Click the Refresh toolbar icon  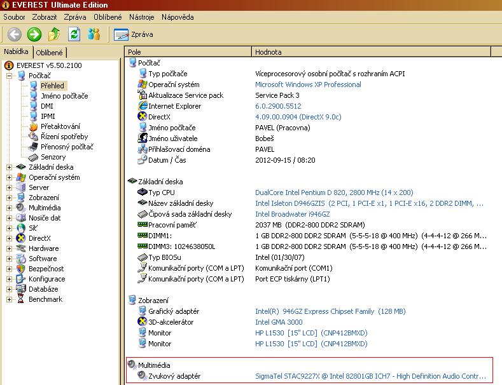(74, 34)
